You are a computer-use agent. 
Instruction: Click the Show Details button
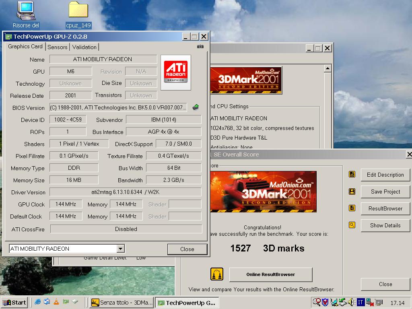click(385, 225)
